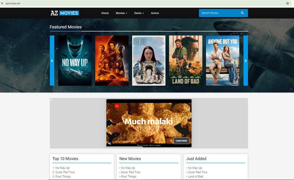Screen dimensions: 294x180
Task: Open the Actors page
Action: tap(155, 13)
